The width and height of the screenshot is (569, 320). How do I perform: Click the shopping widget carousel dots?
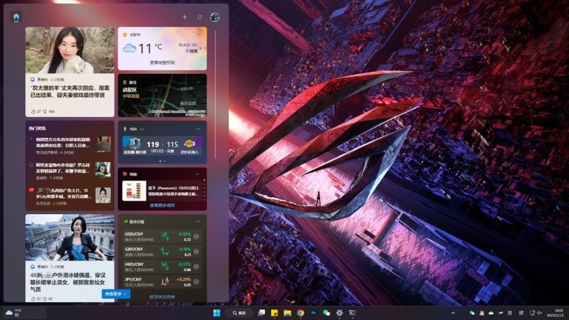coord(204,189)
